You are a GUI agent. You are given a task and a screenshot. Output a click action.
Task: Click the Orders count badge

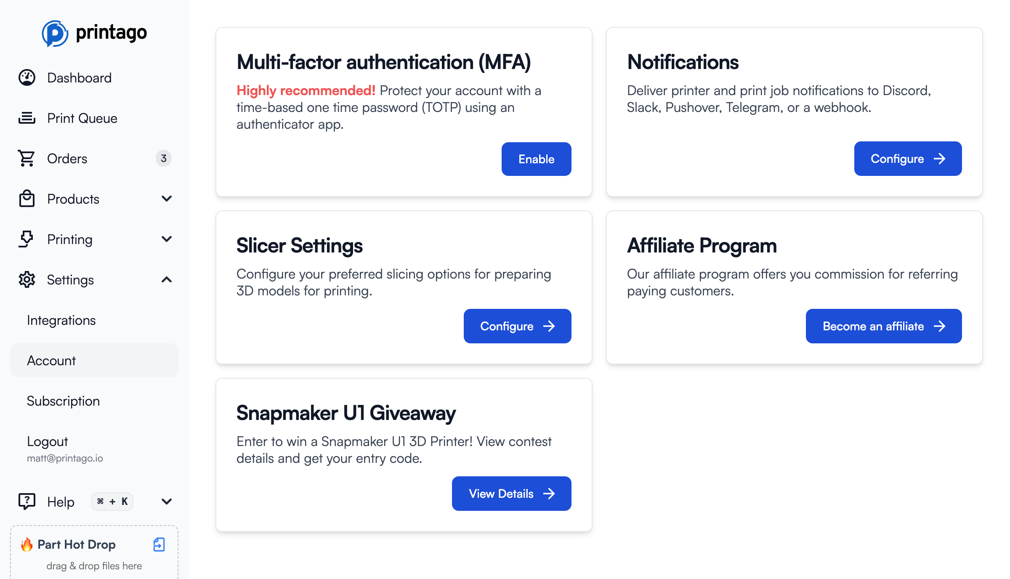tap(164, 159)
